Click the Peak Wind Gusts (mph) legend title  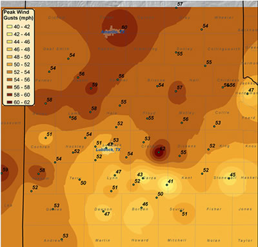[19, 15]
